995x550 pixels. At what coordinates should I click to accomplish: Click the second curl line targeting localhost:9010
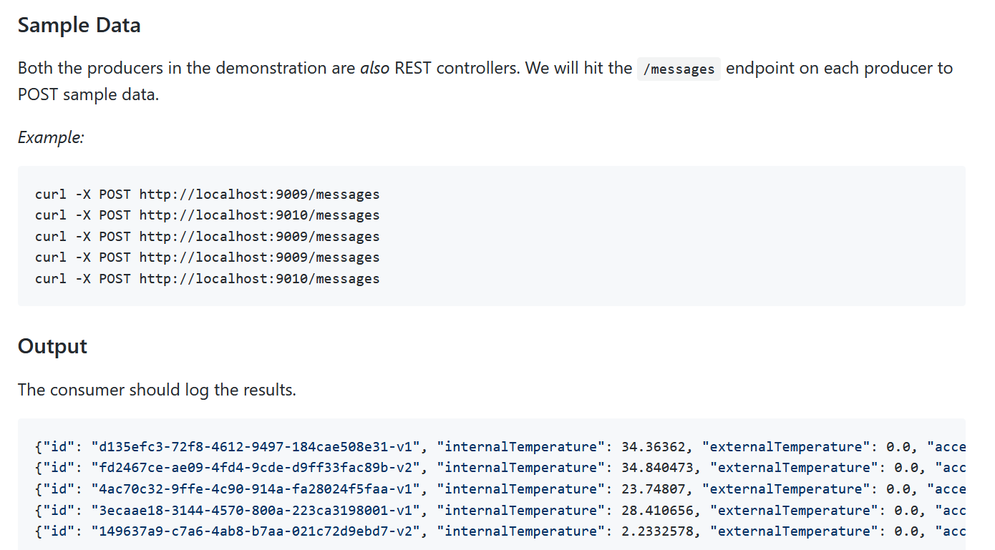click(207, 215)
